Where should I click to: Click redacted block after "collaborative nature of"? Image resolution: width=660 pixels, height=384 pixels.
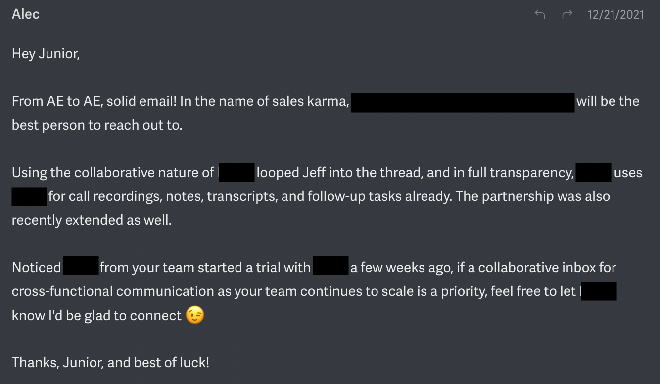click(236, 173)
